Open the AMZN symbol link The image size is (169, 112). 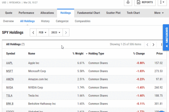click(x=10, y=79)
